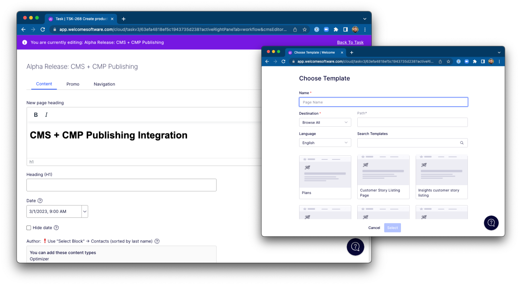Screen dimensions: 519x285
Task: Open Date field help icon
Action: click(x=40, y=201)
